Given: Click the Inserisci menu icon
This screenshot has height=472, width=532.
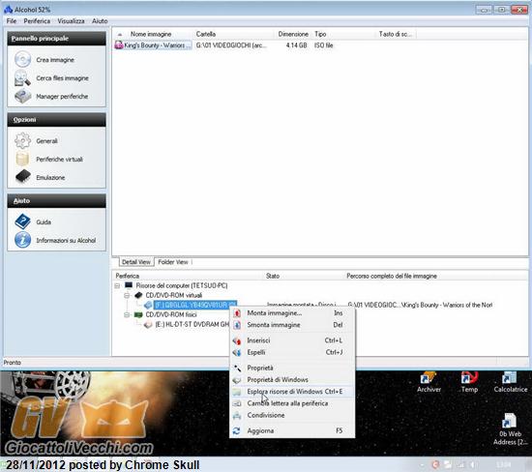Looking at the screenshot, I should click(x=237, y=340).
